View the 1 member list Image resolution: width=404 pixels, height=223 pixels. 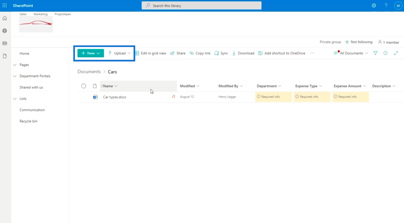click(x=389, y=42)
